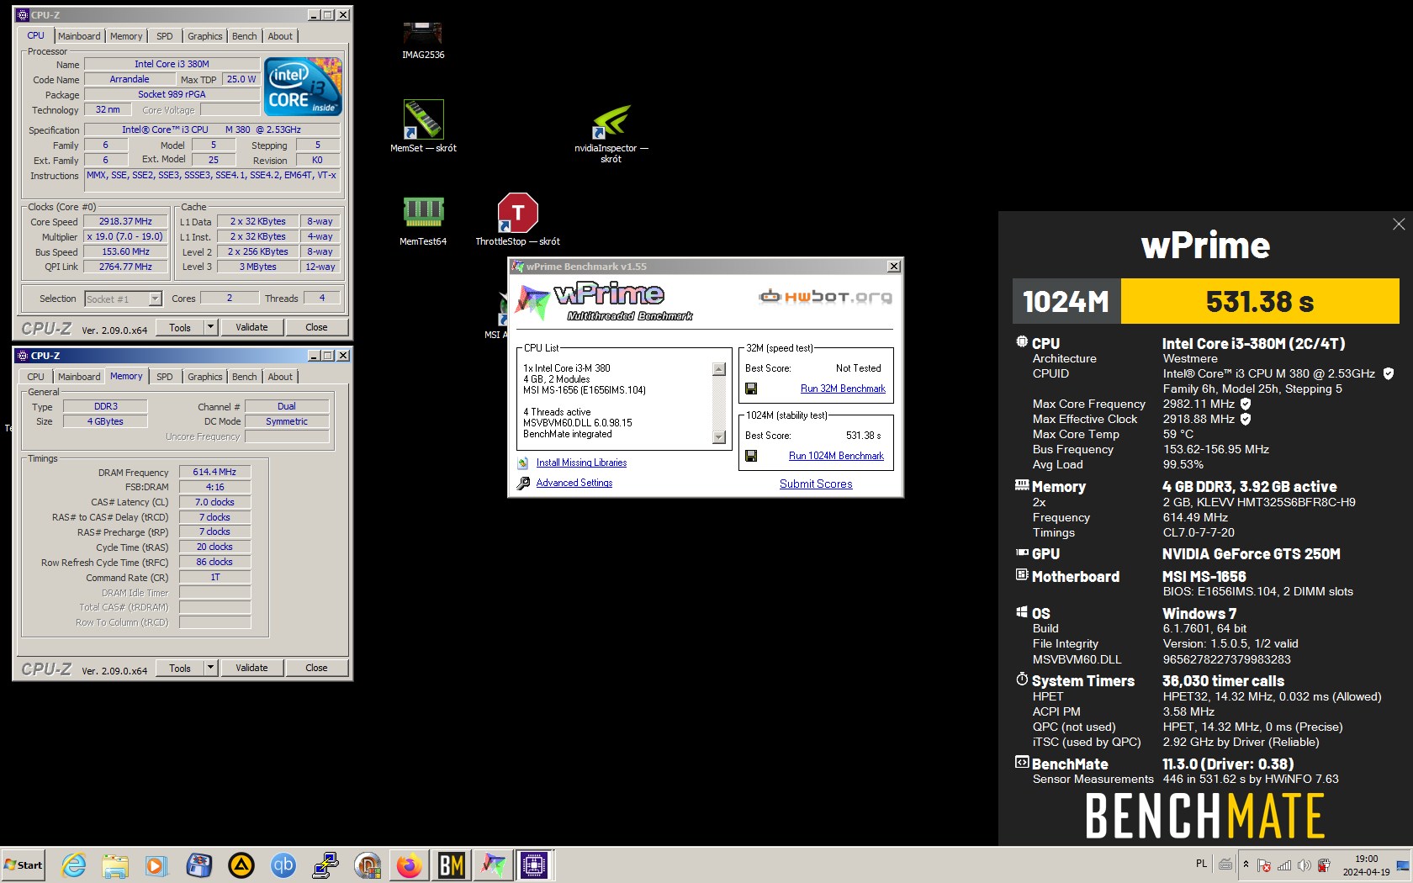Open Install Missing Libraries link
Image resolution: width=1413 pixels, height=883 pixels.
coord(581,463)
